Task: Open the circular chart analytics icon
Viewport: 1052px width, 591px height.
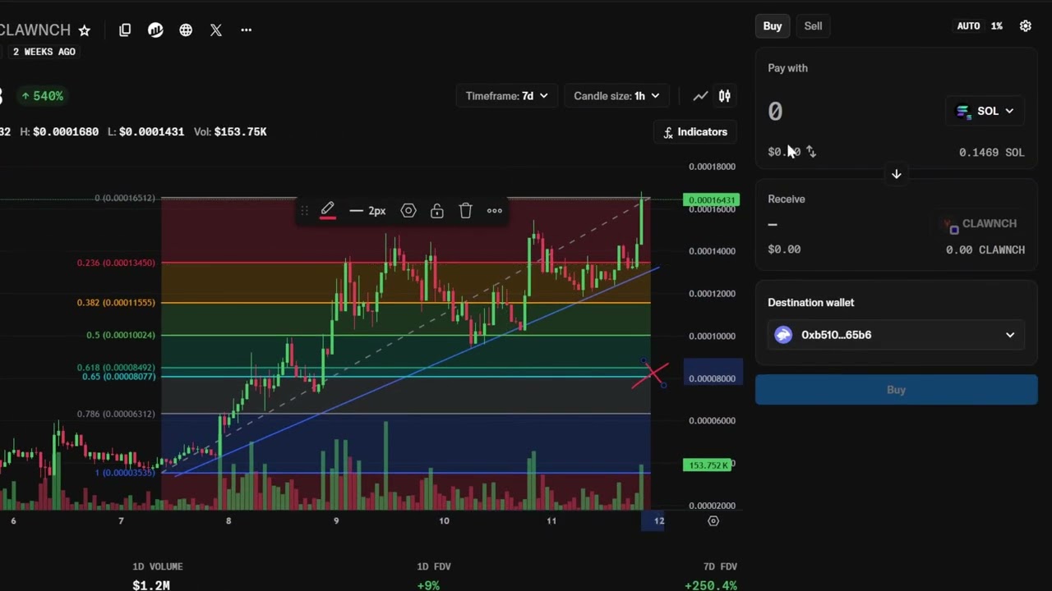Action: tap(155, 30)
